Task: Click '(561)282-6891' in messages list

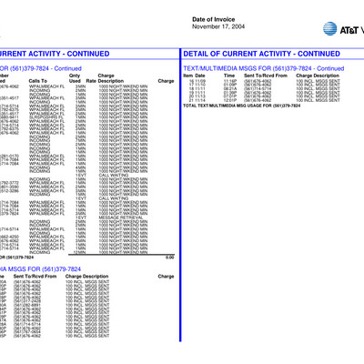Action: (x=27, y=305)
